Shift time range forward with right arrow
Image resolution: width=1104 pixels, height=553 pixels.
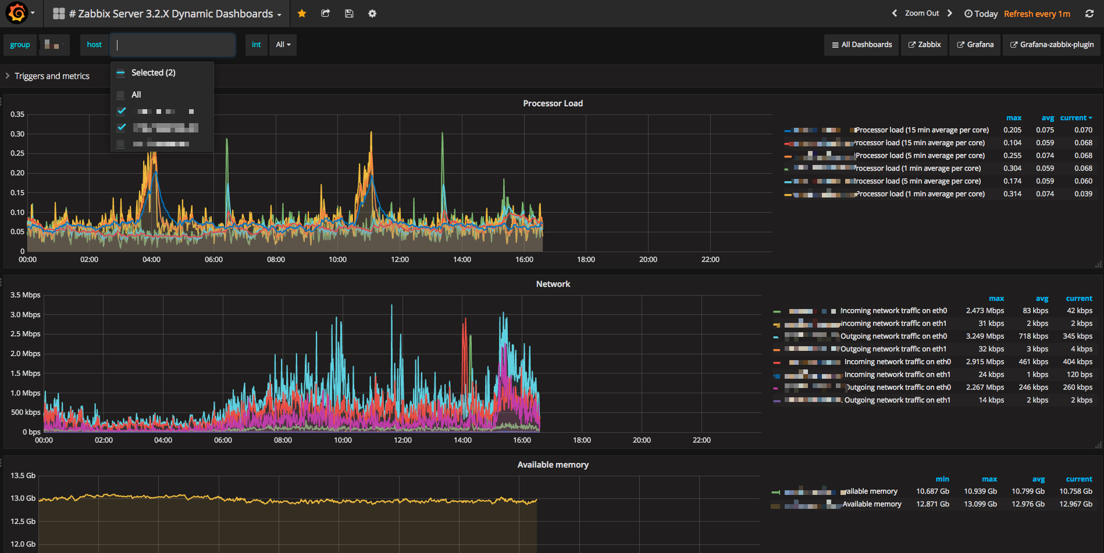click(x=950, y=13)
